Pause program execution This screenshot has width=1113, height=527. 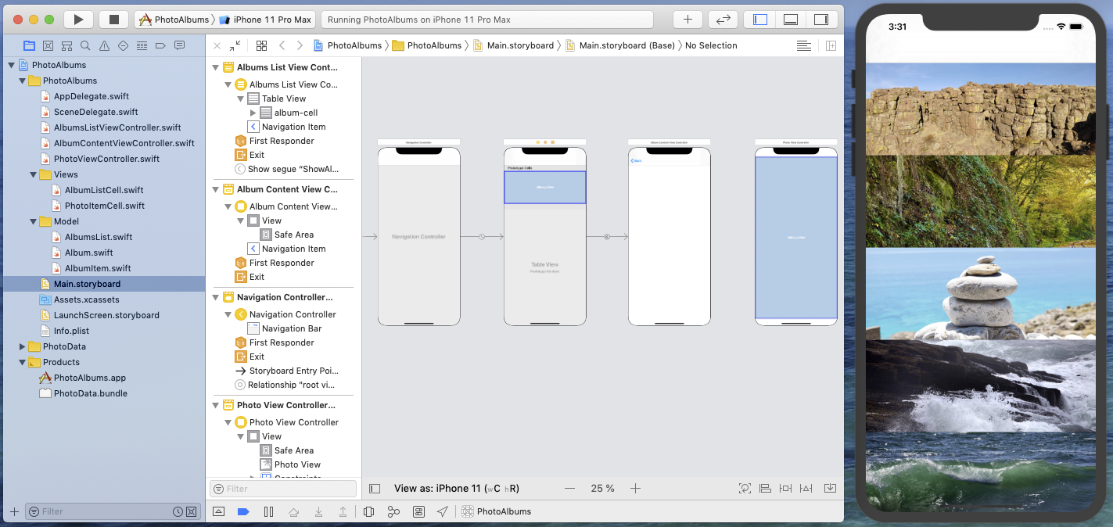point(268,511)
